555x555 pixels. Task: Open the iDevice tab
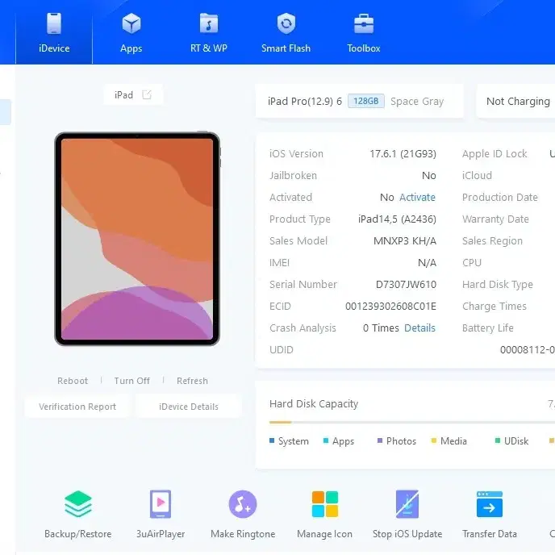point(54,32)
